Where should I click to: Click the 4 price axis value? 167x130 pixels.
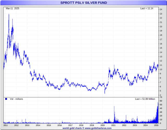point(160,95)
